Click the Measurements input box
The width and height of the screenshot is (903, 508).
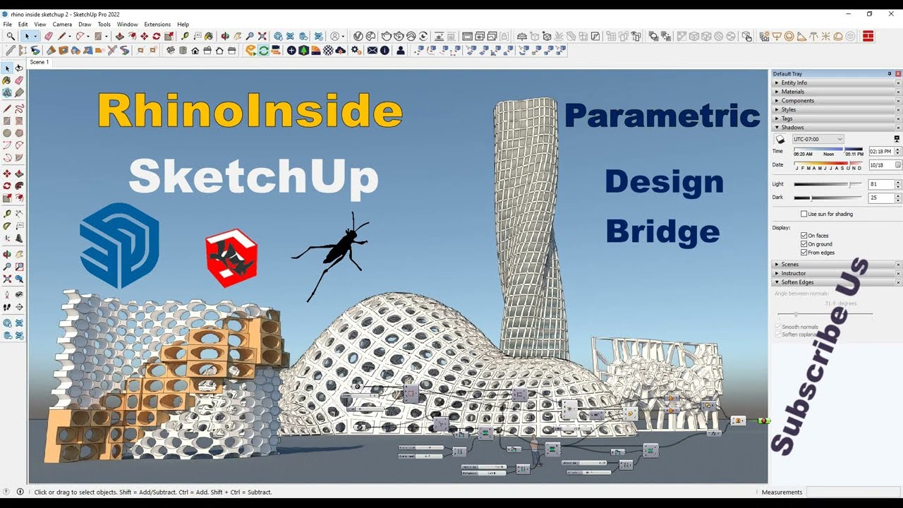point(854,492)
